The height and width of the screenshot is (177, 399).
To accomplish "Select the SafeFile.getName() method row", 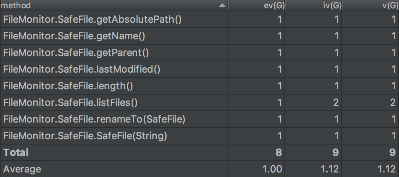I will (74, 36).
